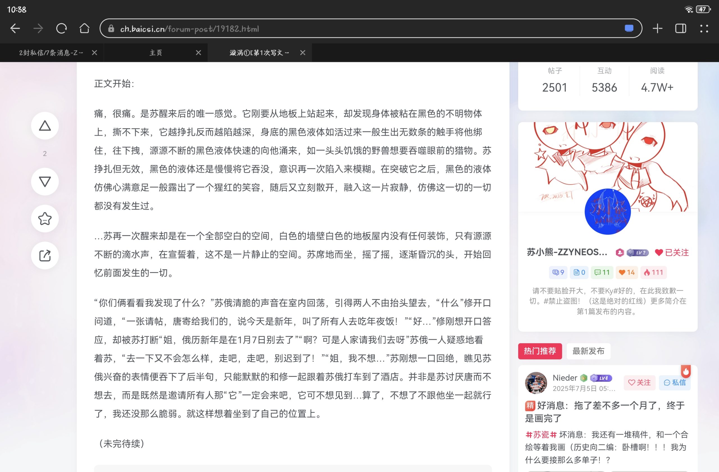Open Nieder's avatar
This screenshot has width=719, height=472.
click(536, 383)
